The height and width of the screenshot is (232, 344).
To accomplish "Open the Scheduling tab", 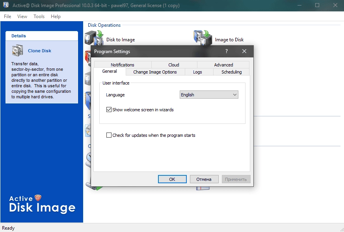I will click(231, 72).
